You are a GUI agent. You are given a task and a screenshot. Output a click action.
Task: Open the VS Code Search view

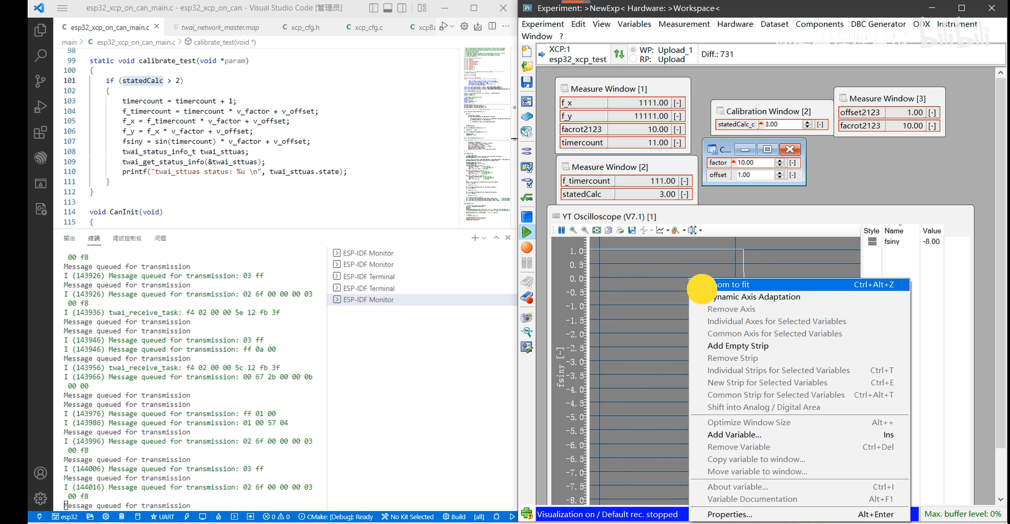coord(41,55)
